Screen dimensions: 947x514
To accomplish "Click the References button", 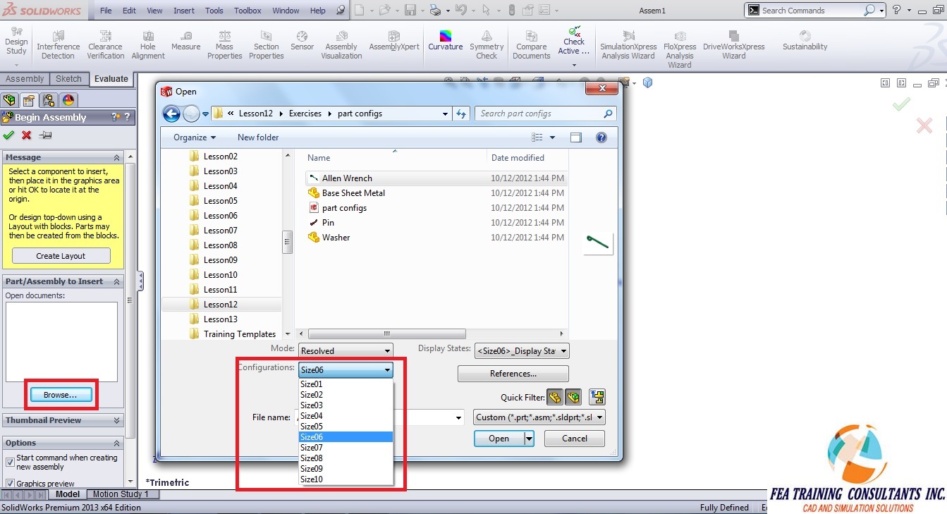I will [513, 373].
